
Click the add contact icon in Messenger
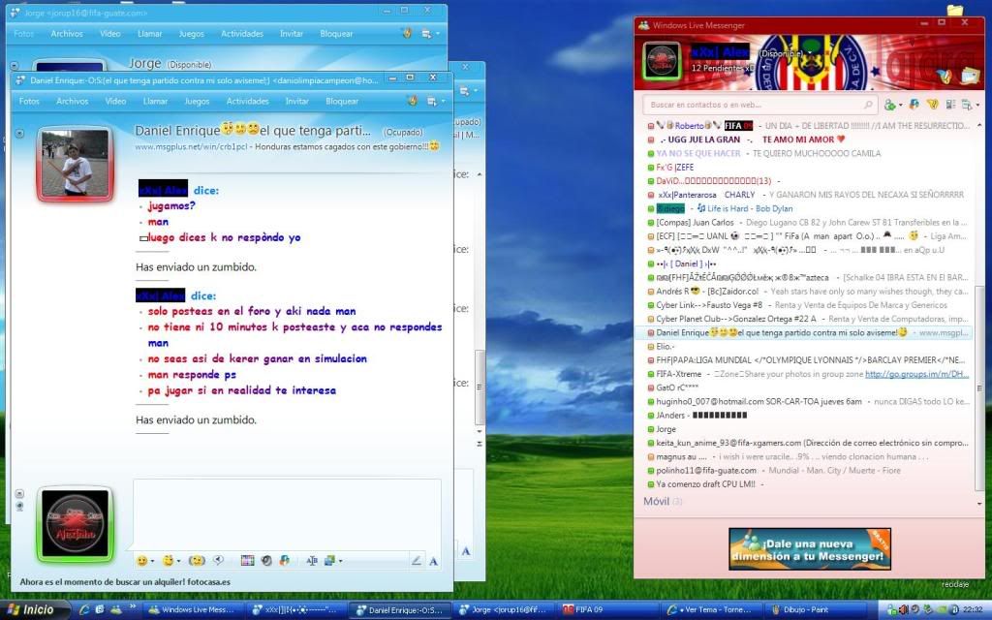click(889, 105)
